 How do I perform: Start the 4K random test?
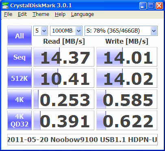(x=20, y=99)
